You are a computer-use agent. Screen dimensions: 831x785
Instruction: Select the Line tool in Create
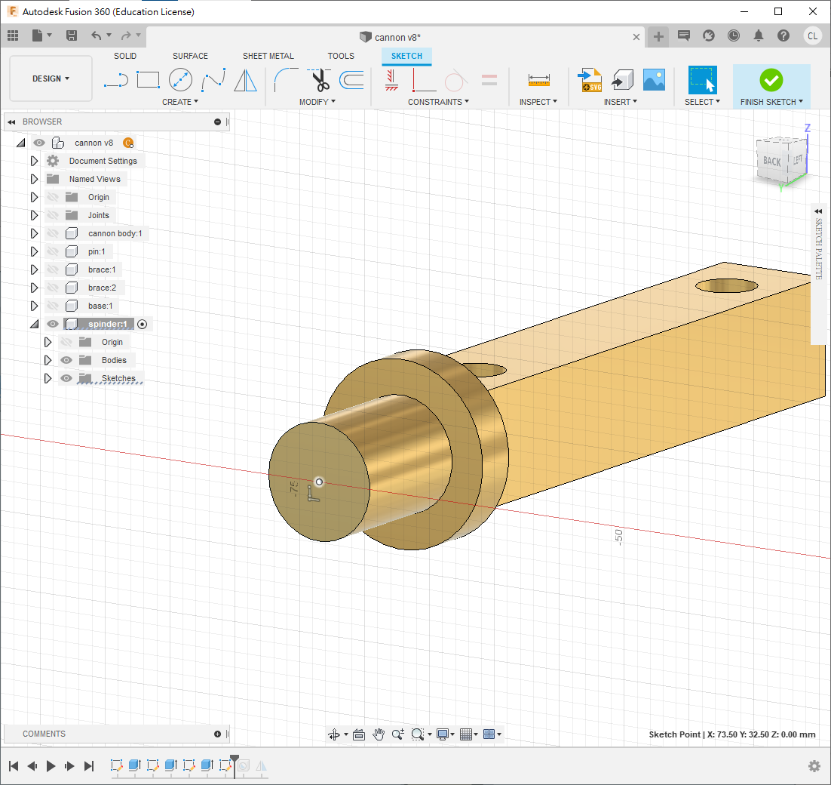[115, 79]
